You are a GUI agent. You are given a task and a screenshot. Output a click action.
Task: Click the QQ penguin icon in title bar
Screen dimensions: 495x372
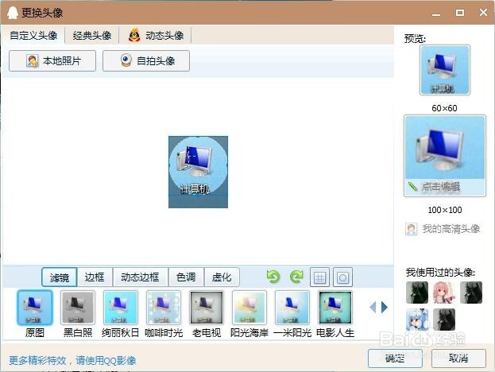click(13, 13)
